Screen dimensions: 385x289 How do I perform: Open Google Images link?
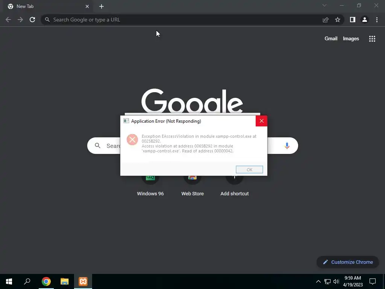click(351, 39)
